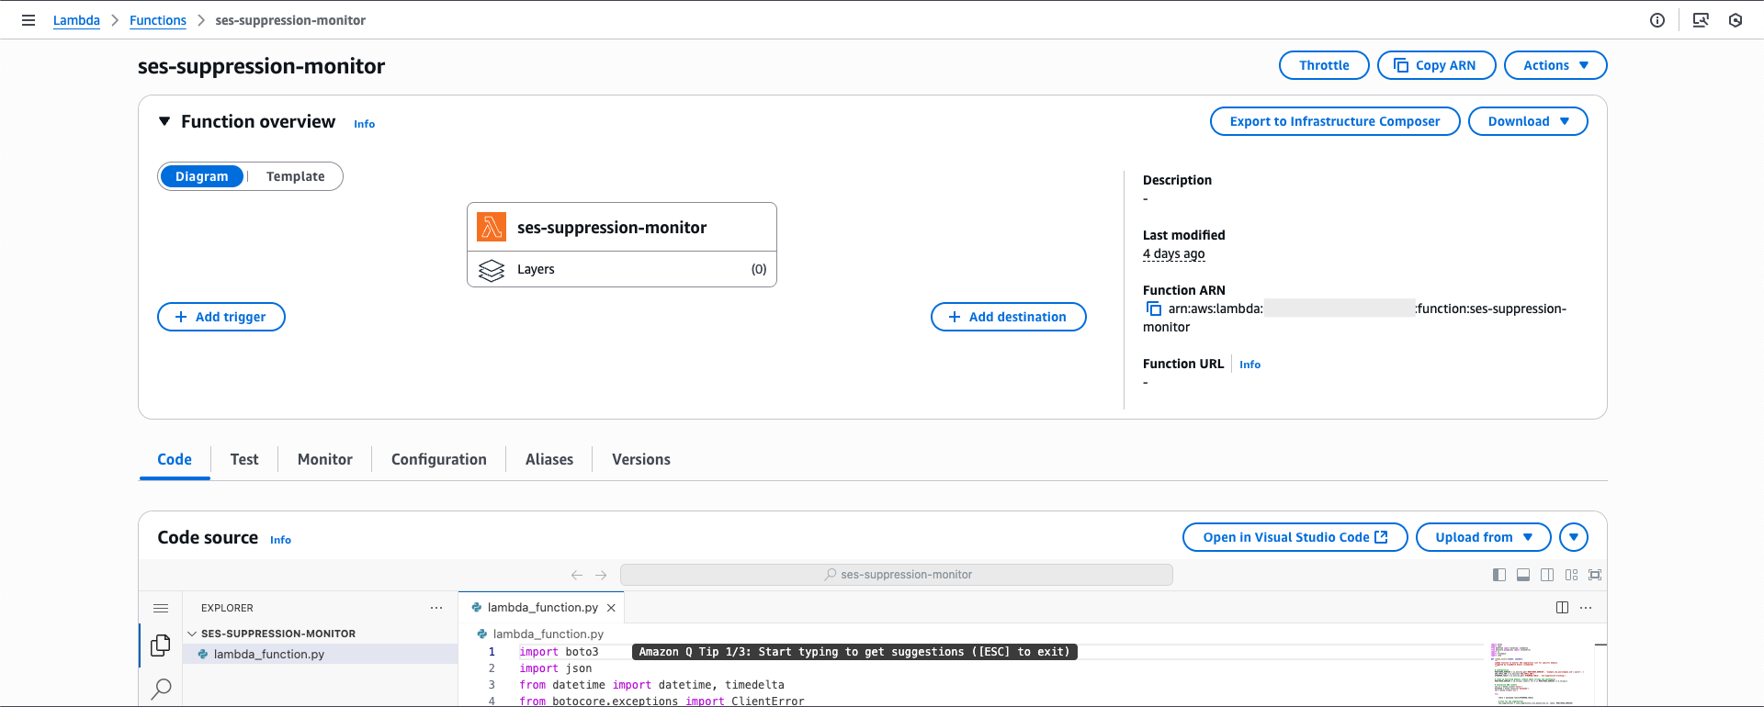Click the Throttle button

click(x=1324, y=65)
